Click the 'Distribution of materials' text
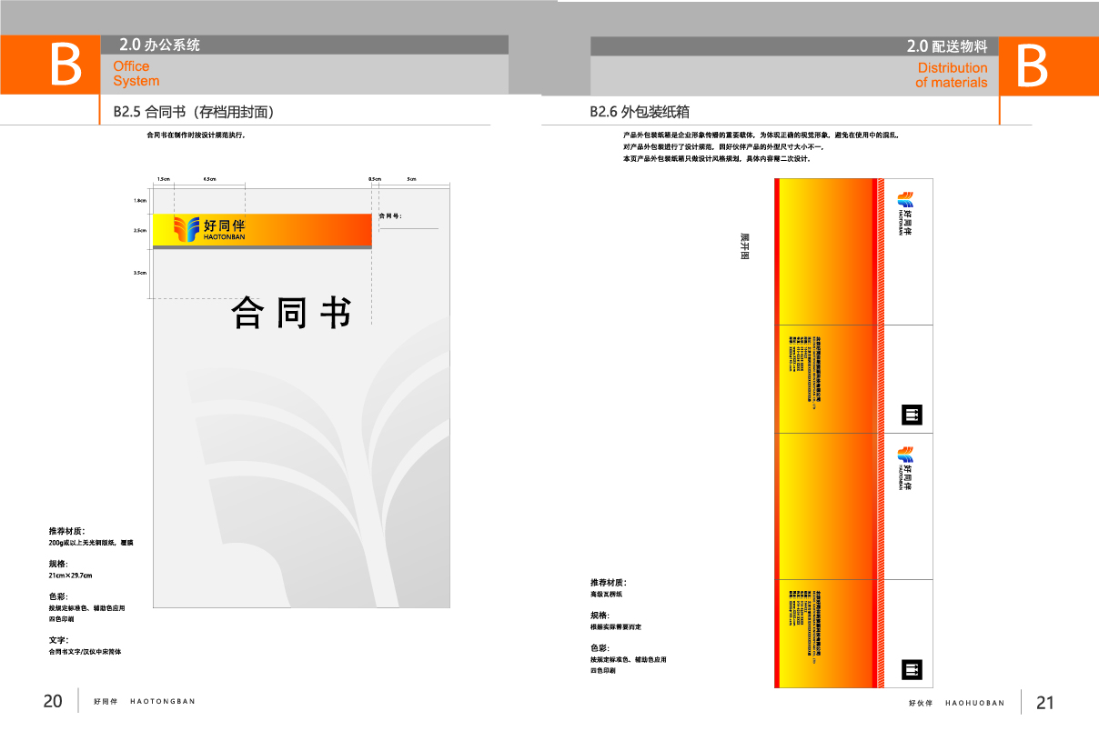This screenshot has width=1099, height=751. [x=952, y=75]
